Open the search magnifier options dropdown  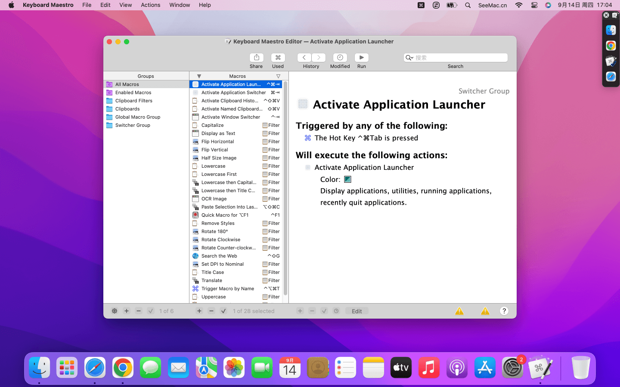coord(409,58)
